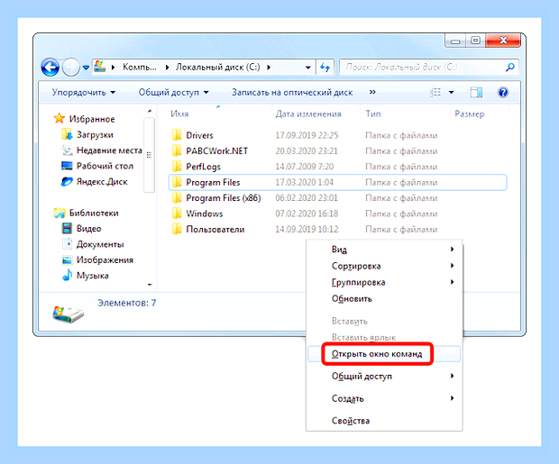Select the Program Files folder icon

tap(177, 182)
